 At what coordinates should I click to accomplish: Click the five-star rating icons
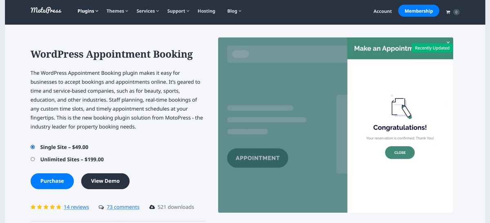[x=46, y=207]
